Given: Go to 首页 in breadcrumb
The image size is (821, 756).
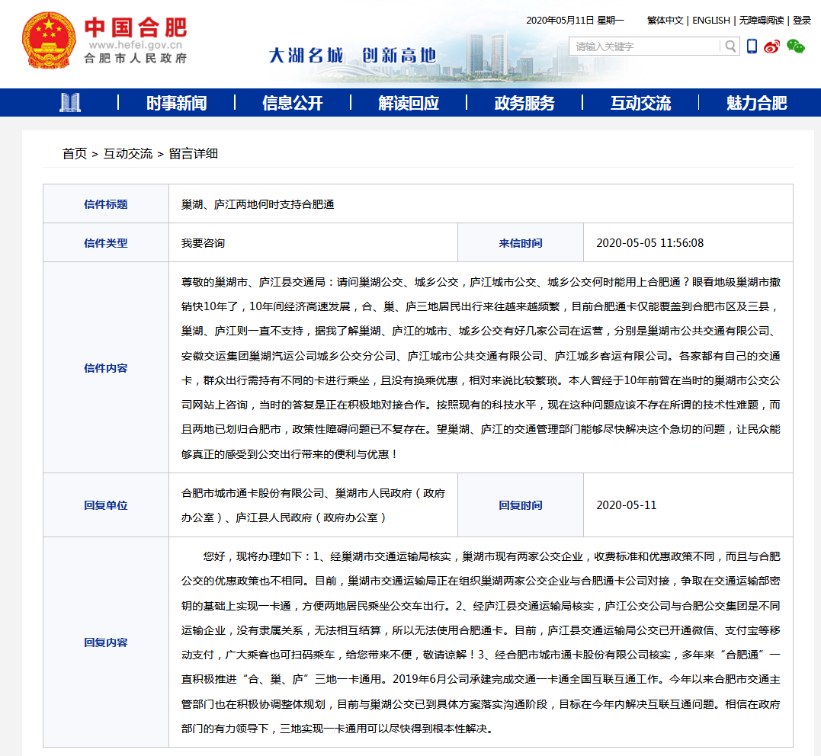Looking at the screenshot, I should (75, 153).
